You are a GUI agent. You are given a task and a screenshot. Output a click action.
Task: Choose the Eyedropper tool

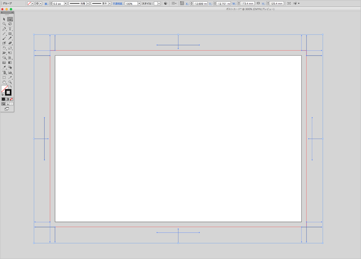4,67
